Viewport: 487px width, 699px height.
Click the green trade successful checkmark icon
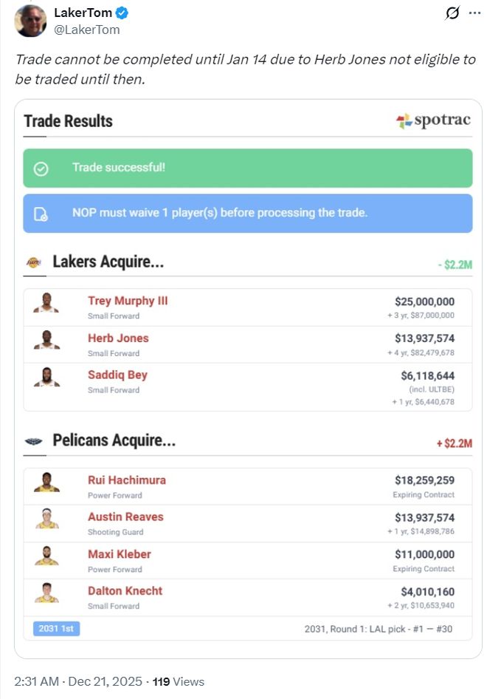[41, 168]
